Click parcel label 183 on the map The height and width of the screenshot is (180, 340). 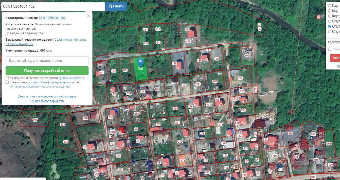click(x=125, y=70)
